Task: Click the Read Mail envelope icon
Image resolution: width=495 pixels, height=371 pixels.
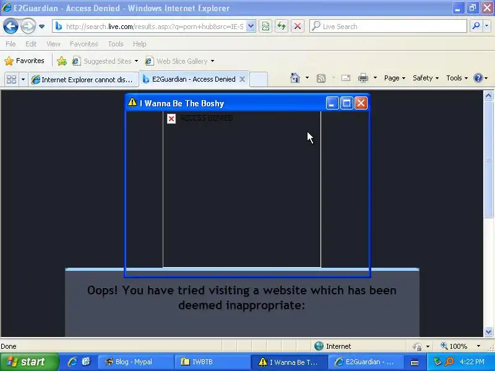Action: click(x=346, y=78)
